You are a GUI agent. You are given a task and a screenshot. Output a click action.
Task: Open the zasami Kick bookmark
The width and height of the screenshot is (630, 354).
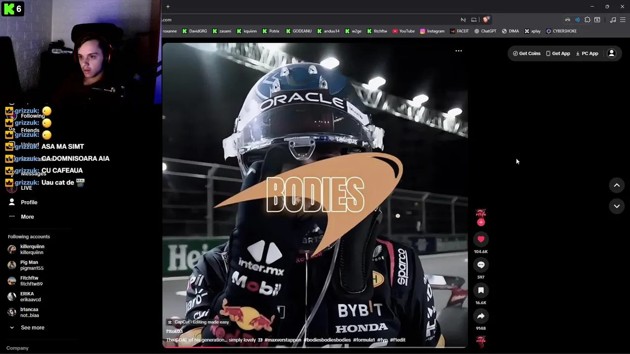pos(222,31)
